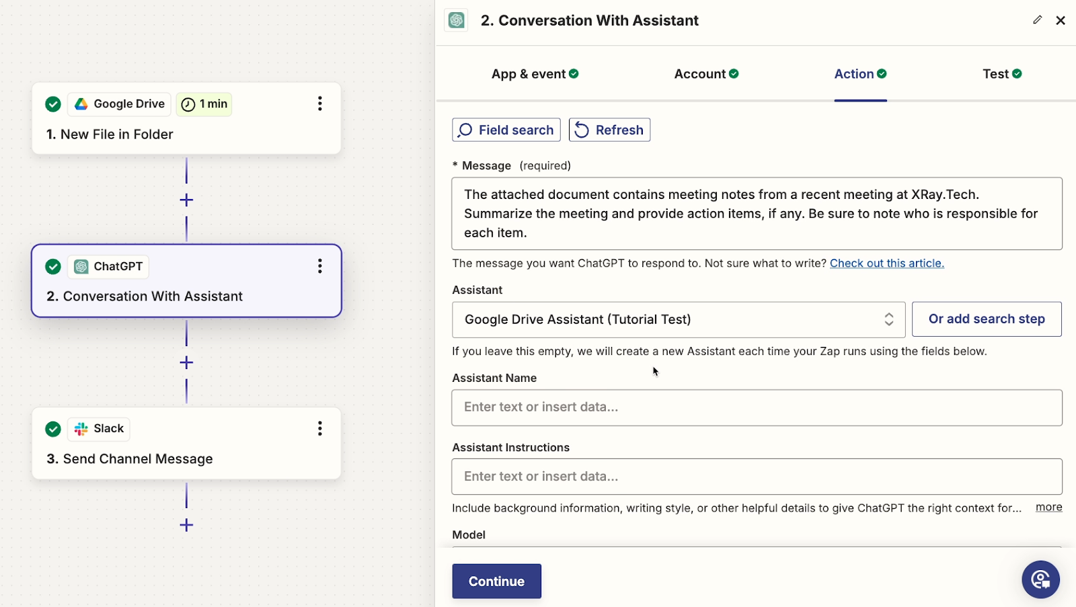Click the Google Drive app badge
The height and width of the screenshot is (607, 1076).
pos(119,104)
